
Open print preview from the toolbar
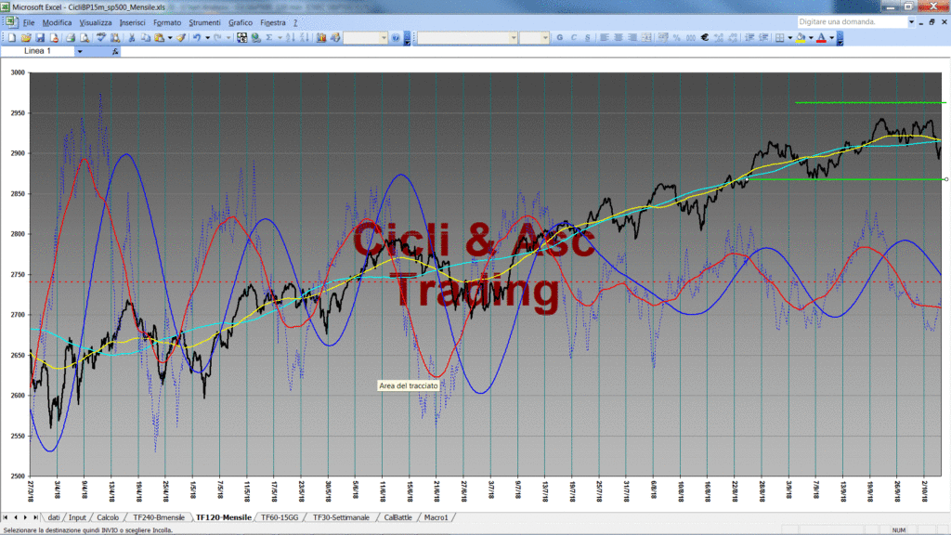click(85, 37)
